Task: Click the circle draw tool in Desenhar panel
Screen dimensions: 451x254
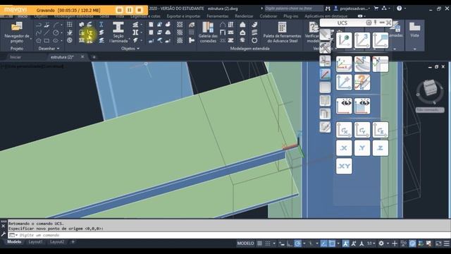Action: click(56, 33)
